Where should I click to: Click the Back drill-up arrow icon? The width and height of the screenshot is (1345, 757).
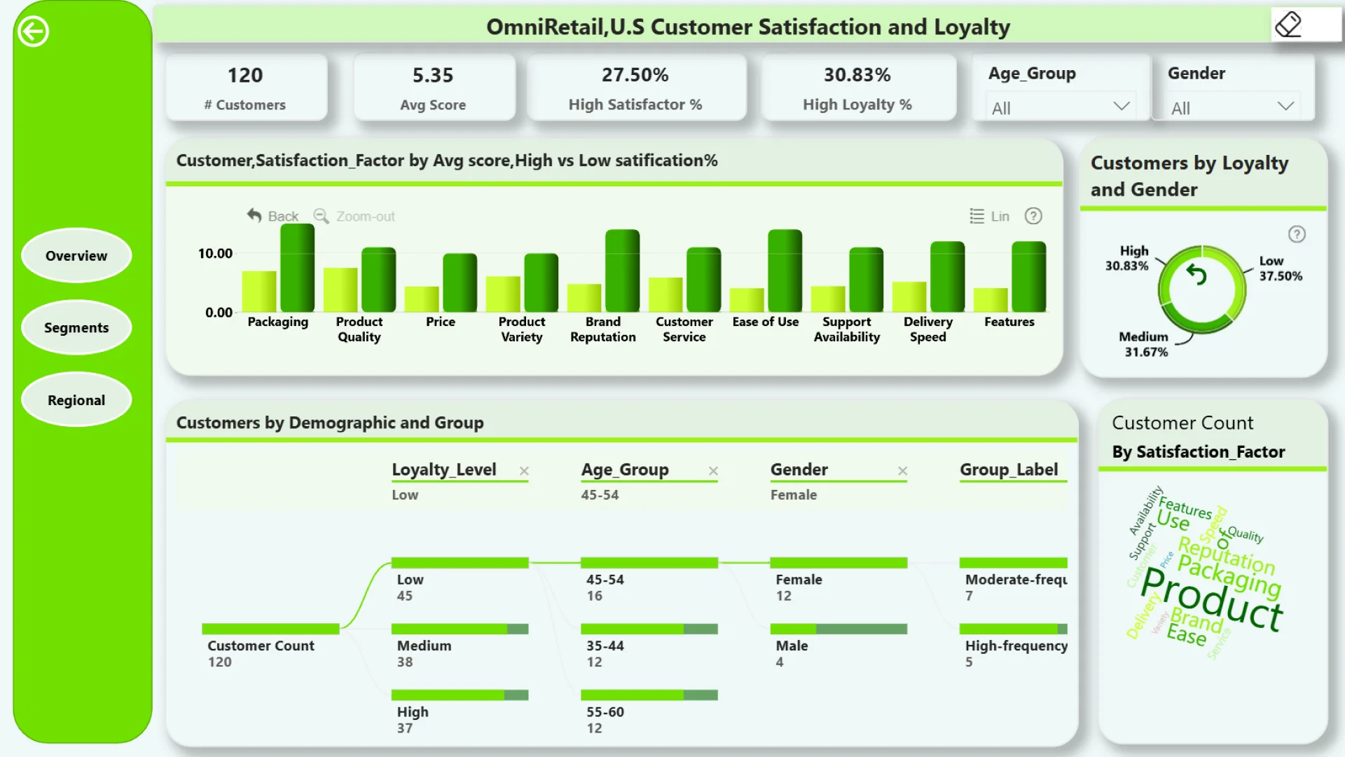(254, 215)
